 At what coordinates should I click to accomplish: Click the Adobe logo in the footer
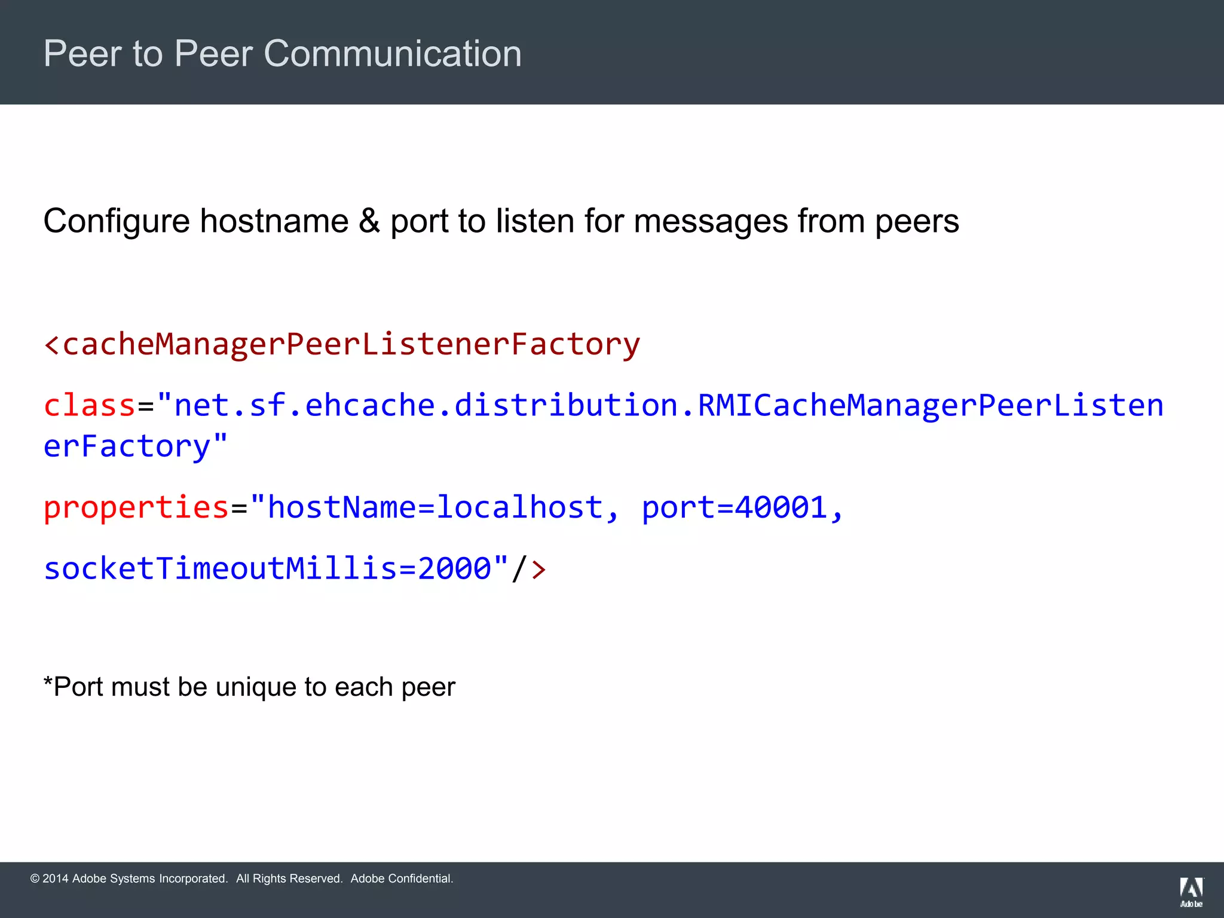tap(1191, 893)
